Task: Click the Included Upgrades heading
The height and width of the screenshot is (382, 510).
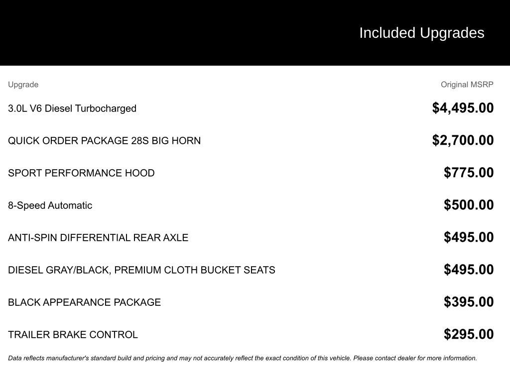Action: [x=421, y=33]
